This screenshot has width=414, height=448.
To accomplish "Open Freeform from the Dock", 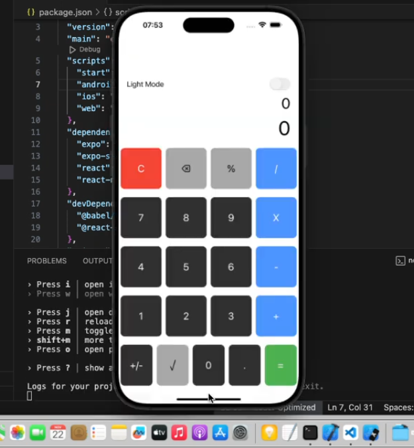I will pos(139,432).
